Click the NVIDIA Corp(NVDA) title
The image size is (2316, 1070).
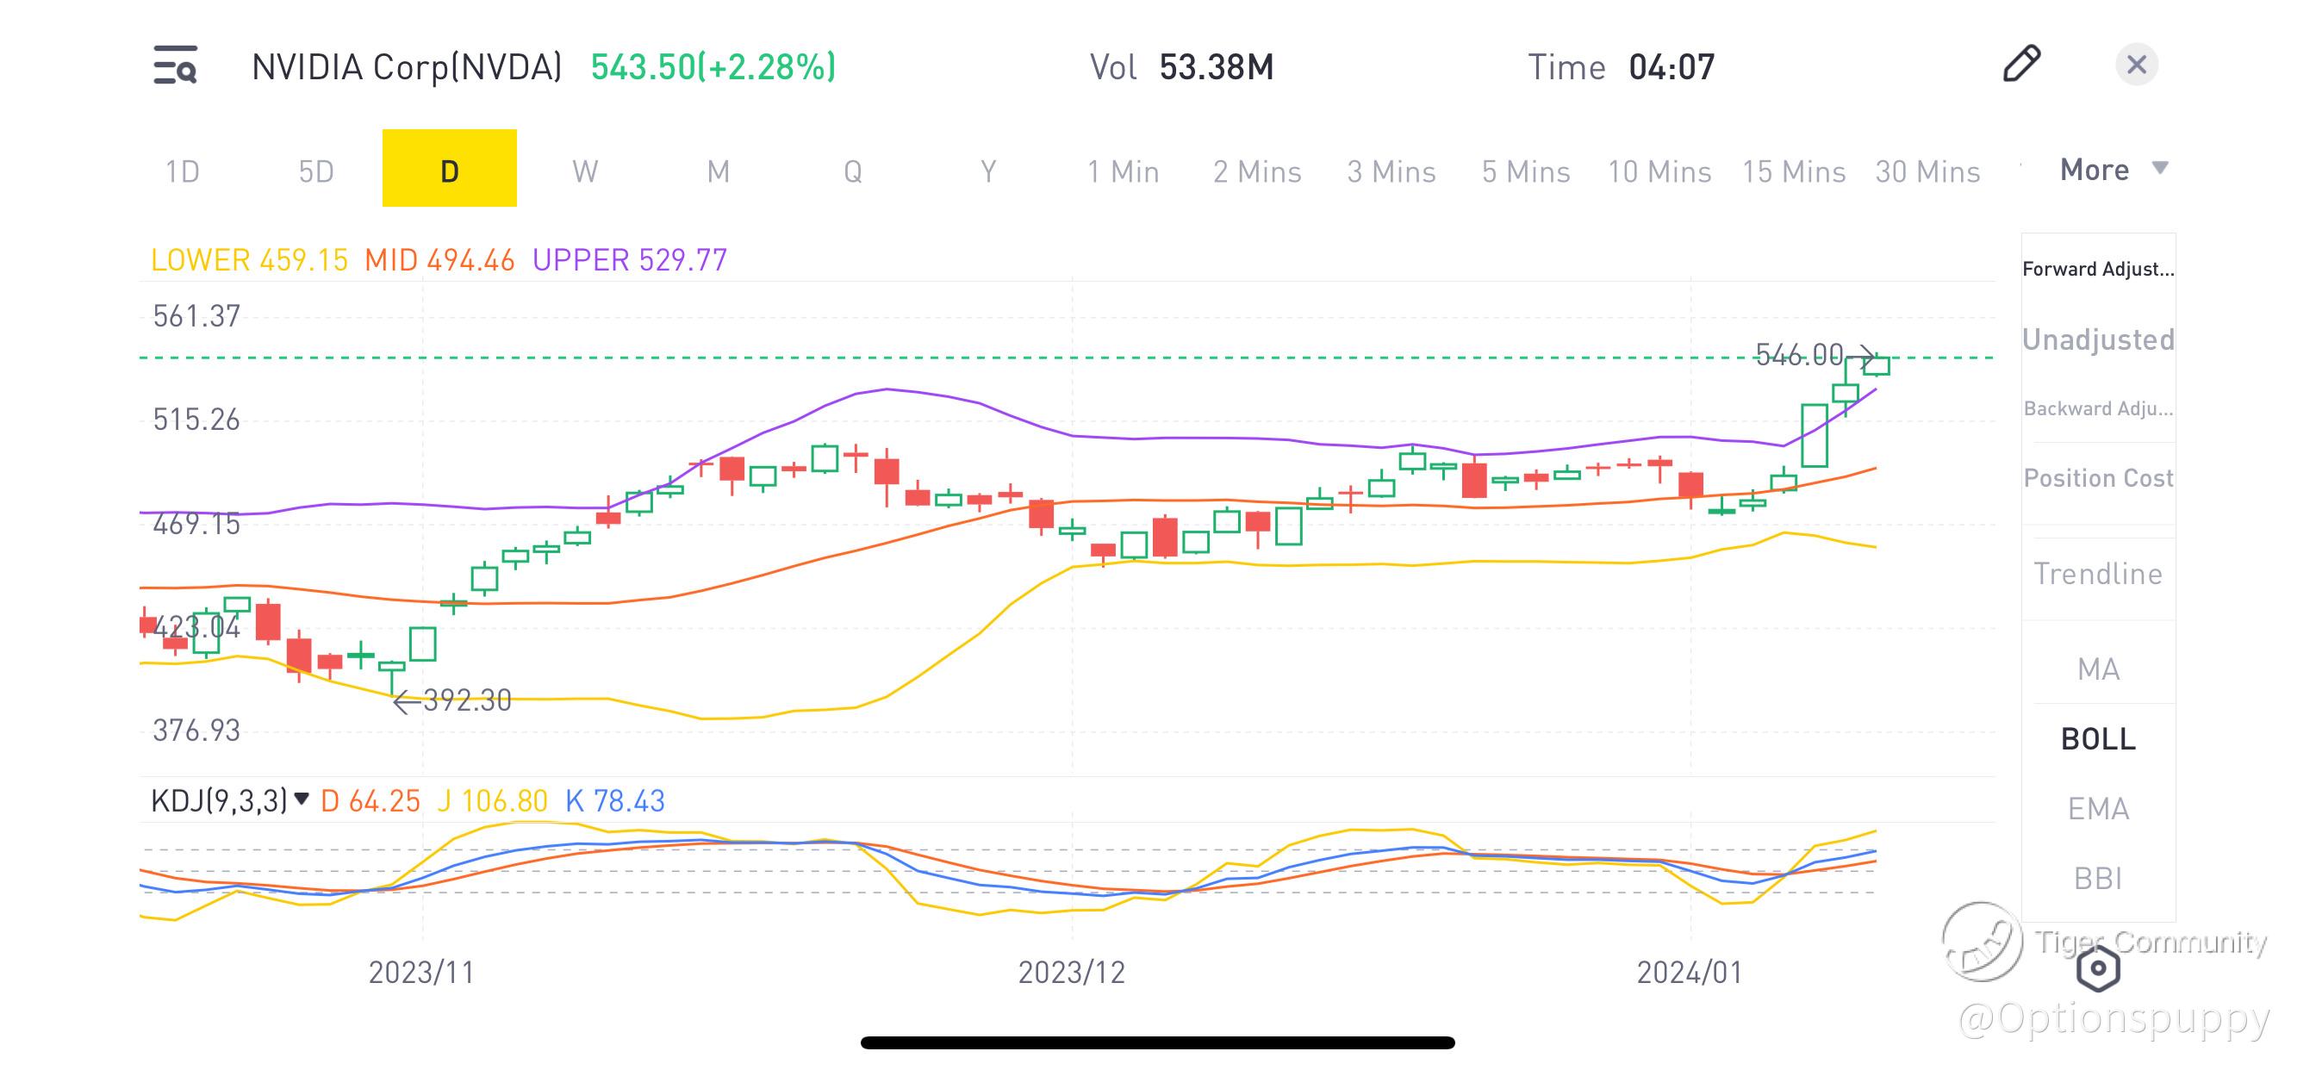(407, 67)
